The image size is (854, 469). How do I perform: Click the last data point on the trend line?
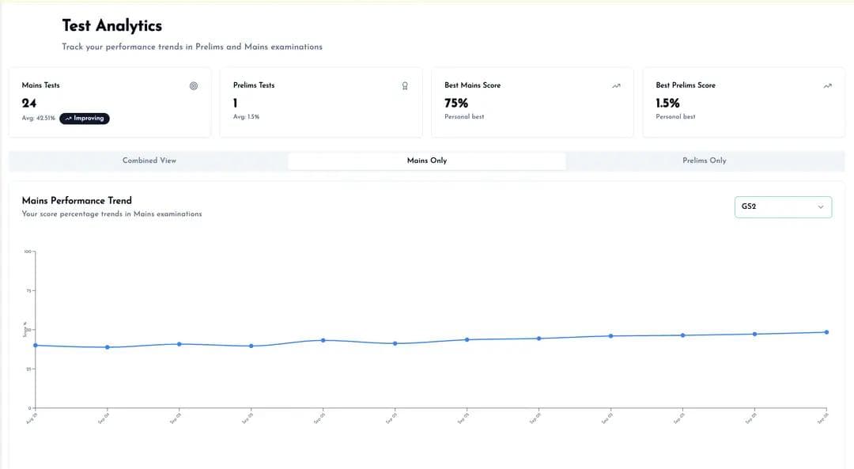tap(826, 332)
